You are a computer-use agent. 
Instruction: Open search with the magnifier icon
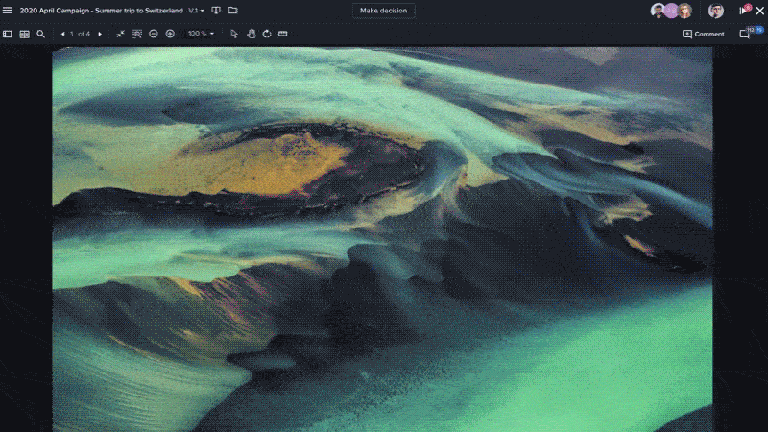click(x=40, y=34)
